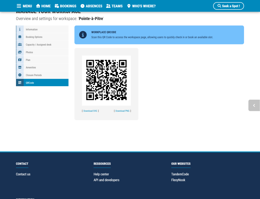Click the Plan map icon
Screen dimensions: 260x199
[20, 60]
